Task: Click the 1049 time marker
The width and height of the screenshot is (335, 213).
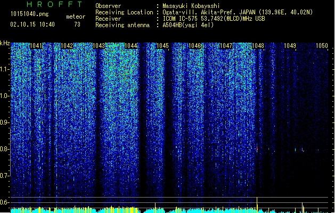Action: tap(290, 46)
